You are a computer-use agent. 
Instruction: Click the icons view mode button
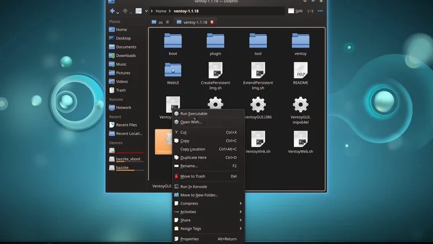pyautogui.click(x=139, y=11)
